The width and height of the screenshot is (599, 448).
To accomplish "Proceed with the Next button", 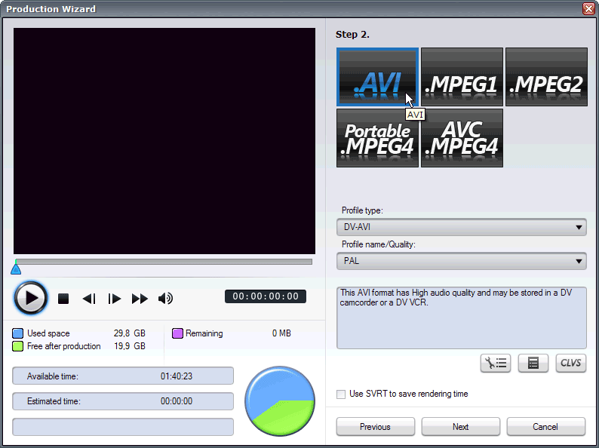I will point(461,427).
